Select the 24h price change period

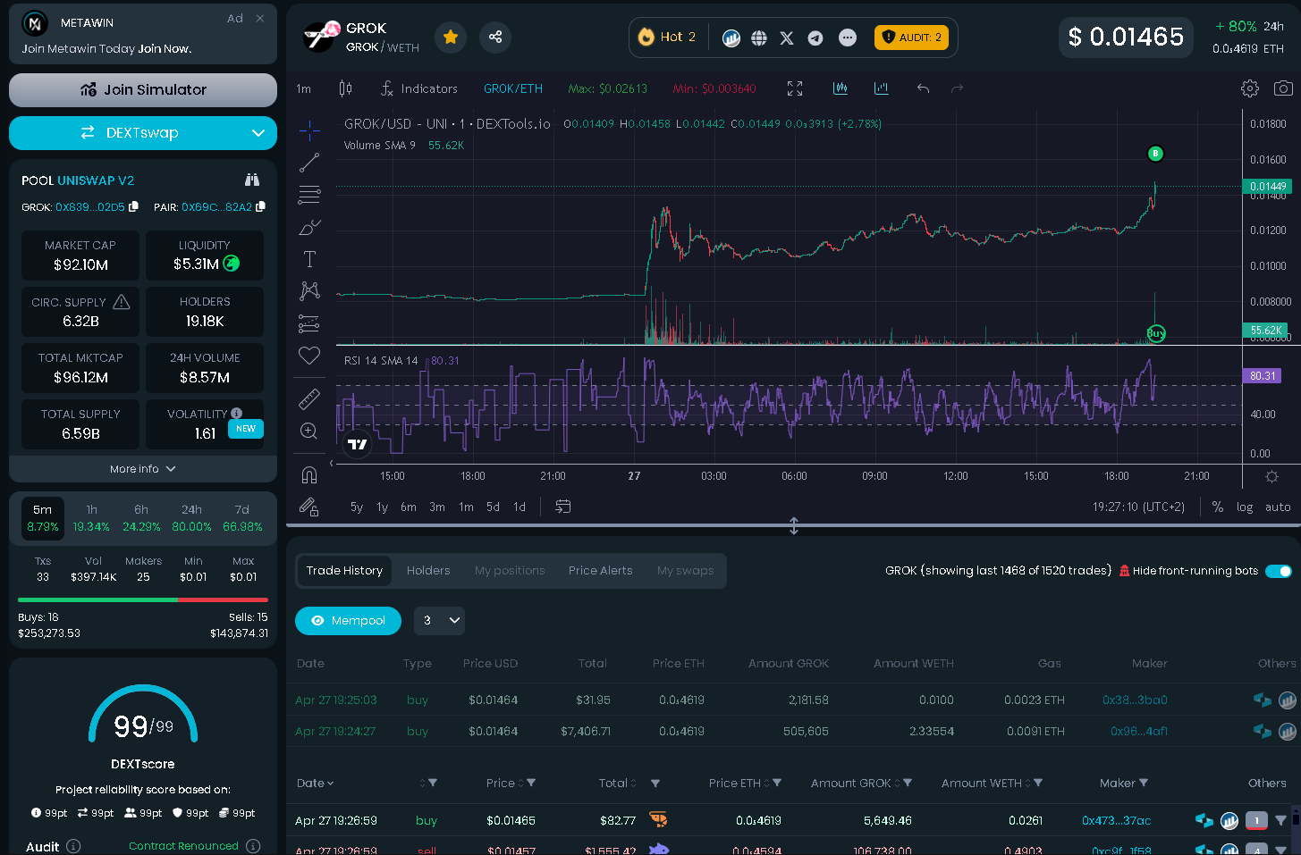[x=191, y=518]
